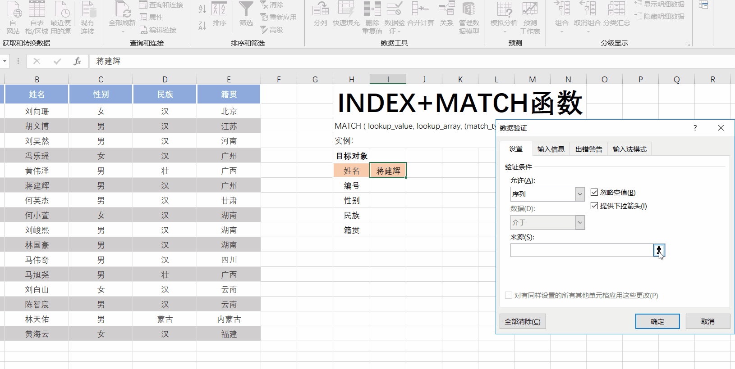Viewport: 735px width, 369px height.
Task: Click 取消 in the dialog
Action: click(x=708, y=321)
